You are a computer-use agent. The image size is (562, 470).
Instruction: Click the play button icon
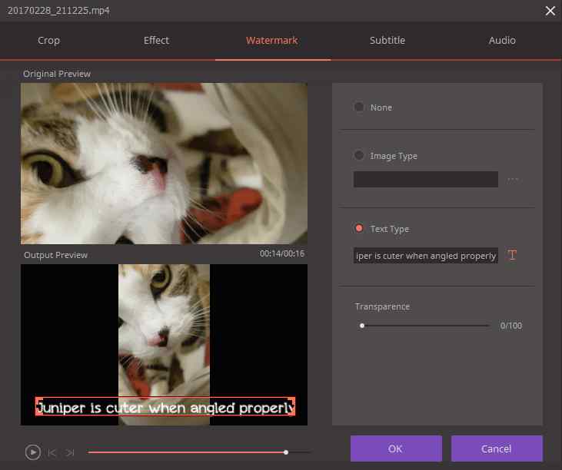pos(32,452)
